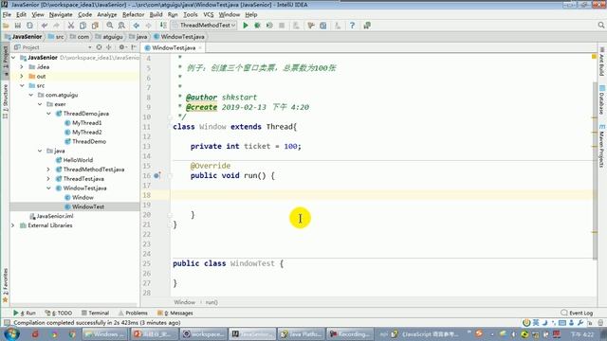
Task: Open the File menu
Action: click(7, 15)
